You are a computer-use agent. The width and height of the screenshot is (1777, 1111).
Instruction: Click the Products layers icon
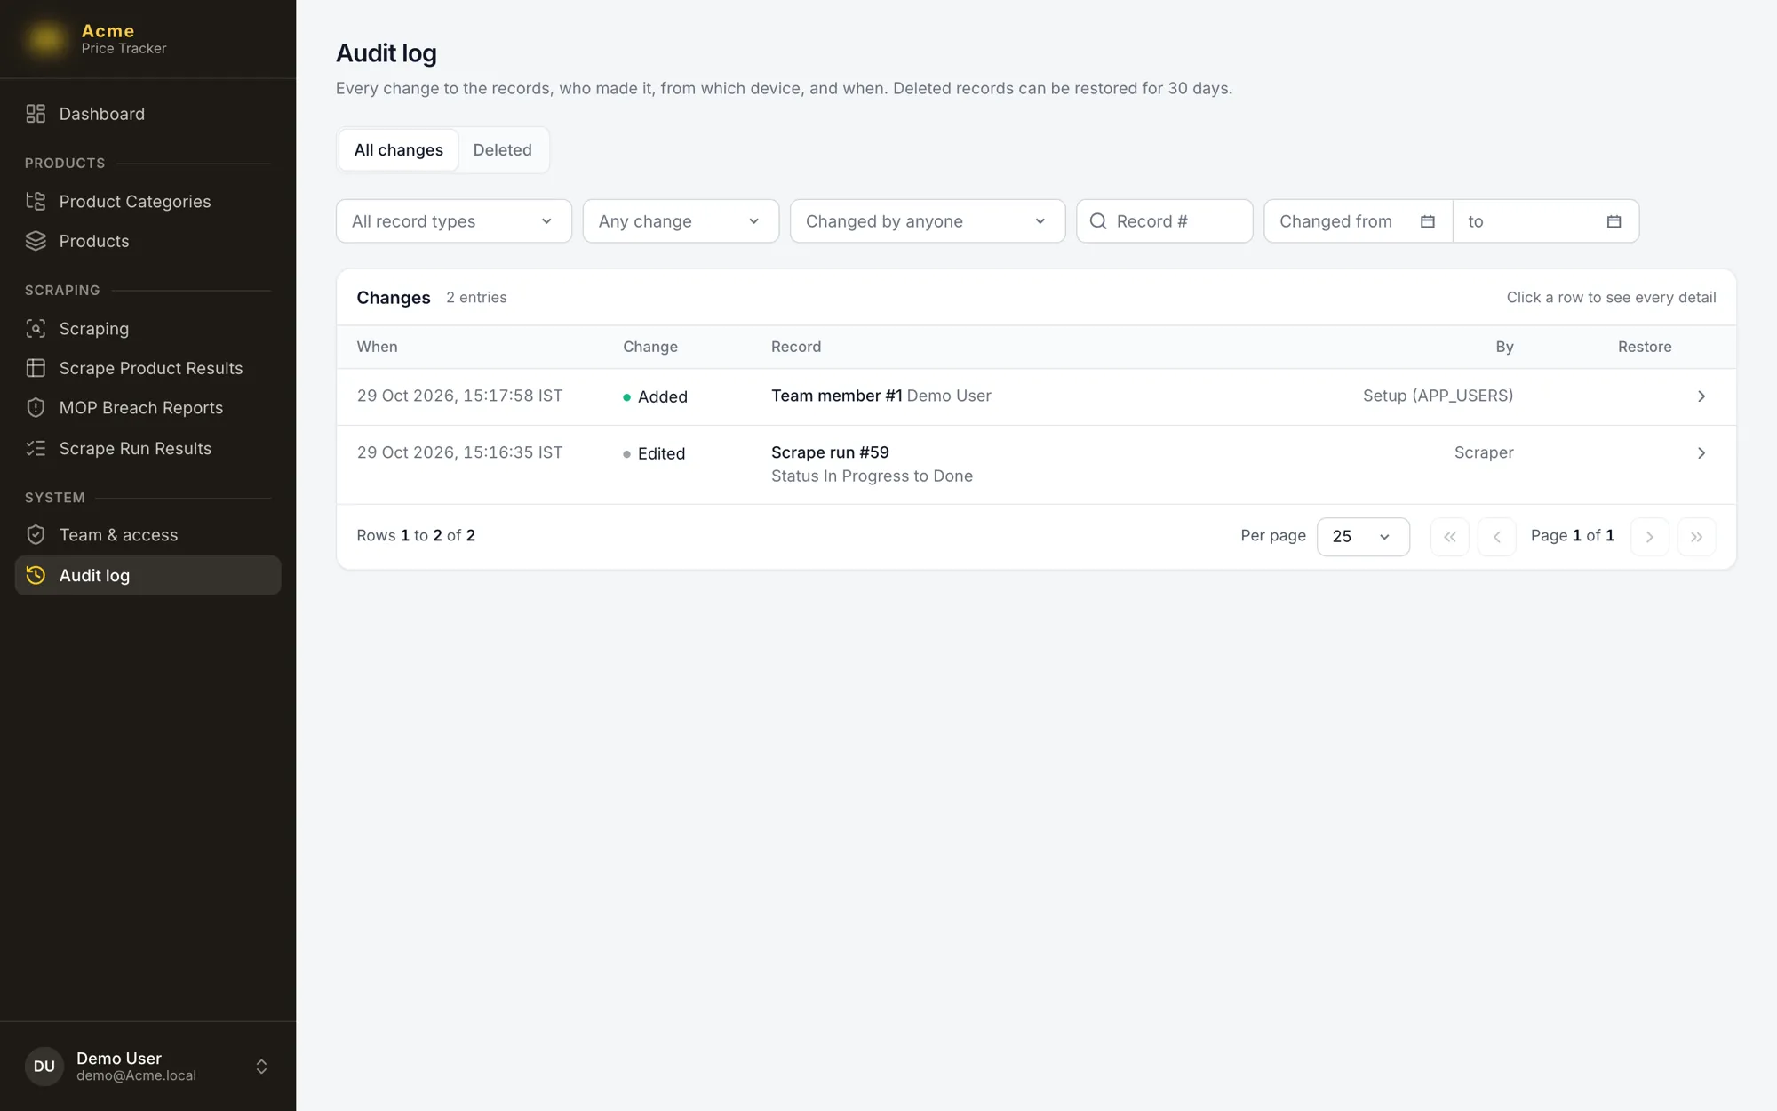[x=36, y=241]
